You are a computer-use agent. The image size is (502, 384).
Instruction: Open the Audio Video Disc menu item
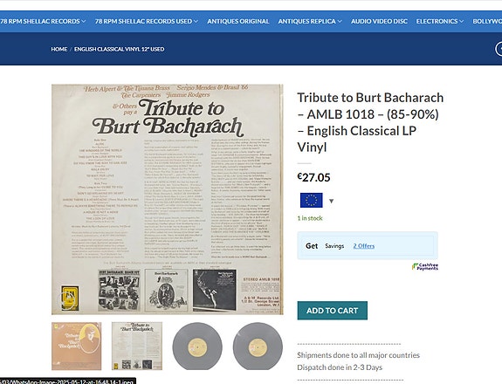(x=379, y=22)
